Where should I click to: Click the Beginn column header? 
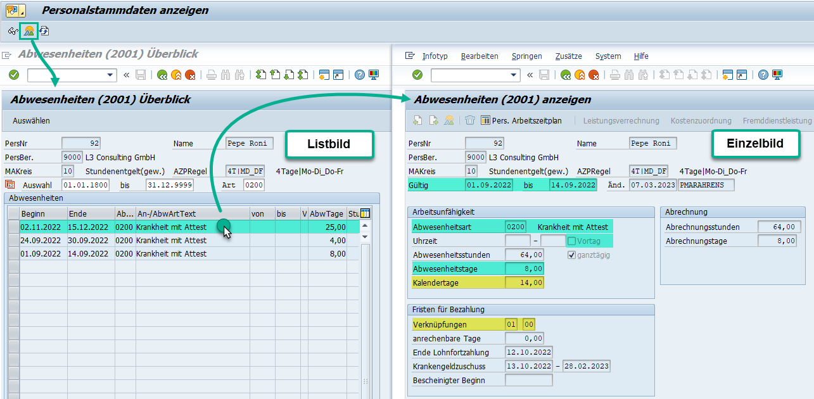tap(42, 213)
